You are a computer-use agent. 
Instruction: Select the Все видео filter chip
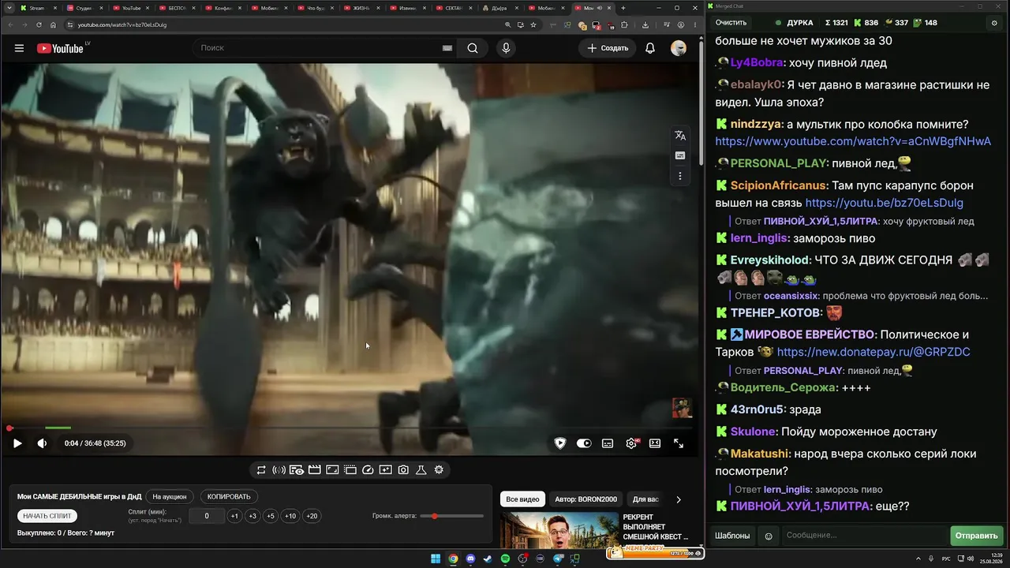coord(522,499)
